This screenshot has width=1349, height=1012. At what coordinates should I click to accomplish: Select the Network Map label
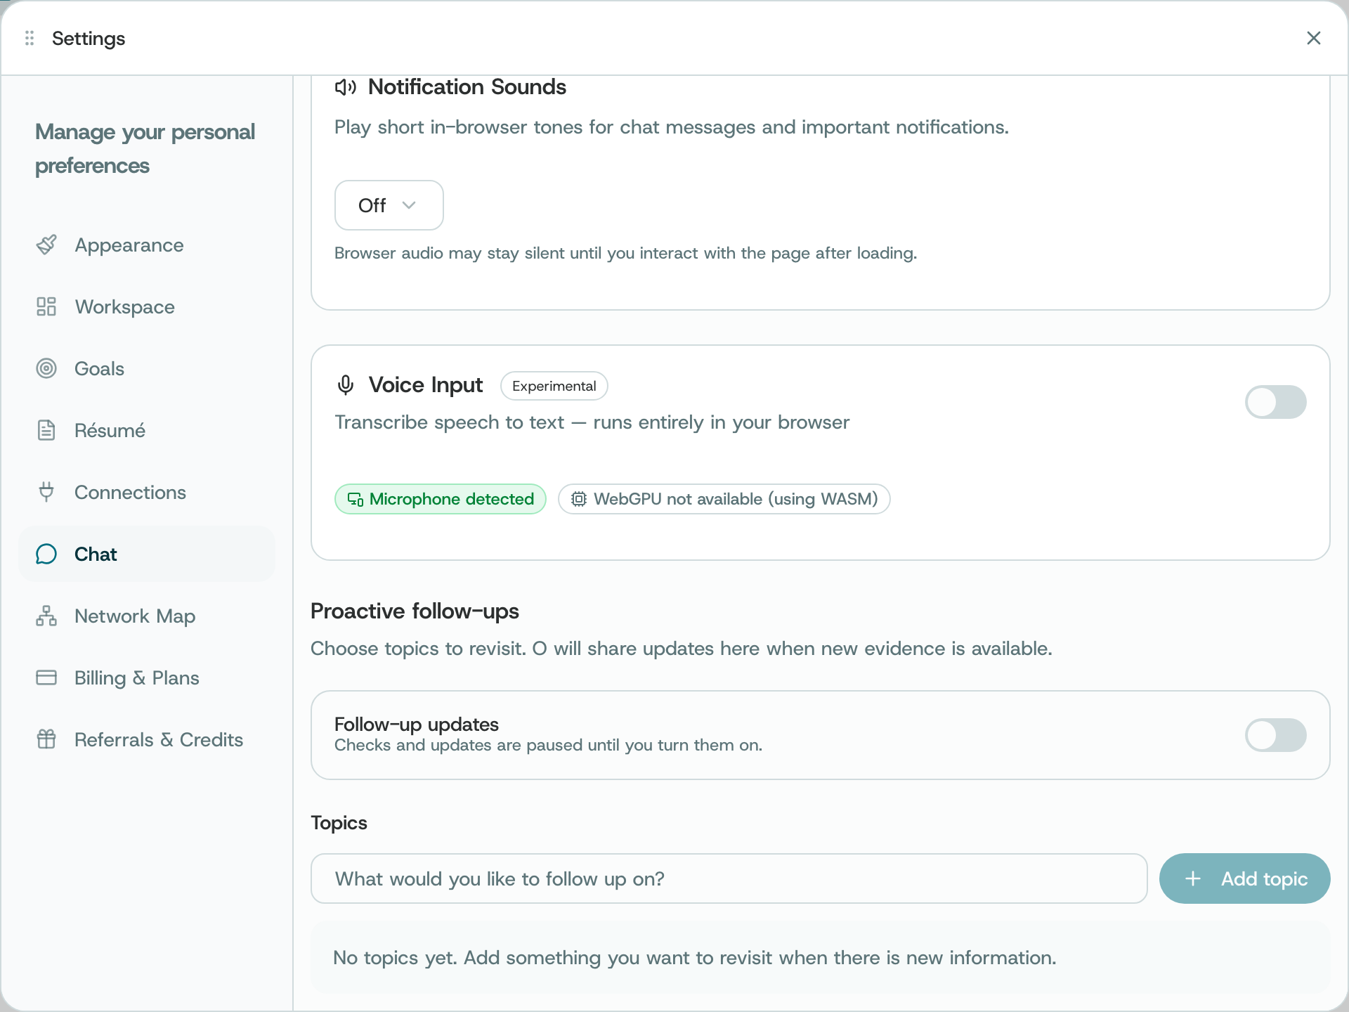135,616
